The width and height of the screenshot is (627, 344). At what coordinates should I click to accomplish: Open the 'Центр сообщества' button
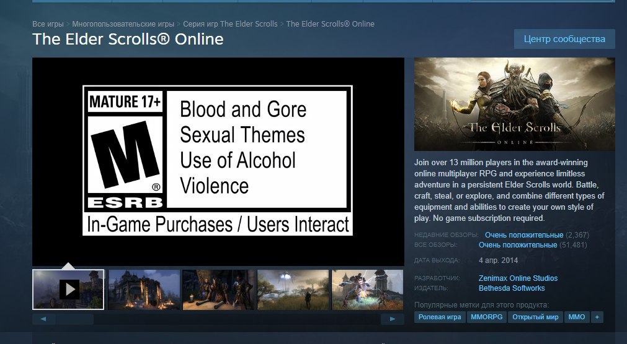point(564,39)
